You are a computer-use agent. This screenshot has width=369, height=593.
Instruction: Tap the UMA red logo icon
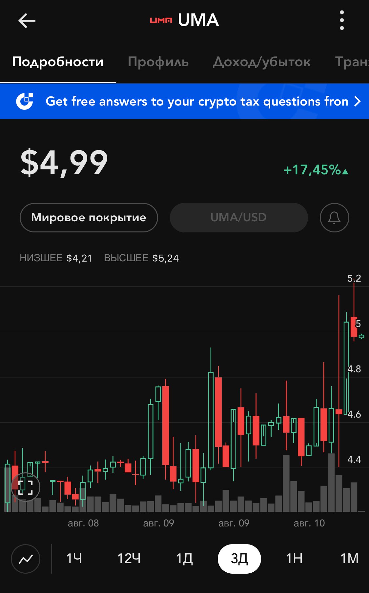(161, 21)
